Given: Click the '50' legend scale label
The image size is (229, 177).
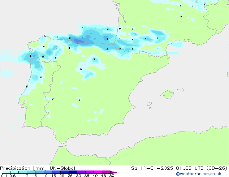Looking at the screenshot, I should (112, 176).
